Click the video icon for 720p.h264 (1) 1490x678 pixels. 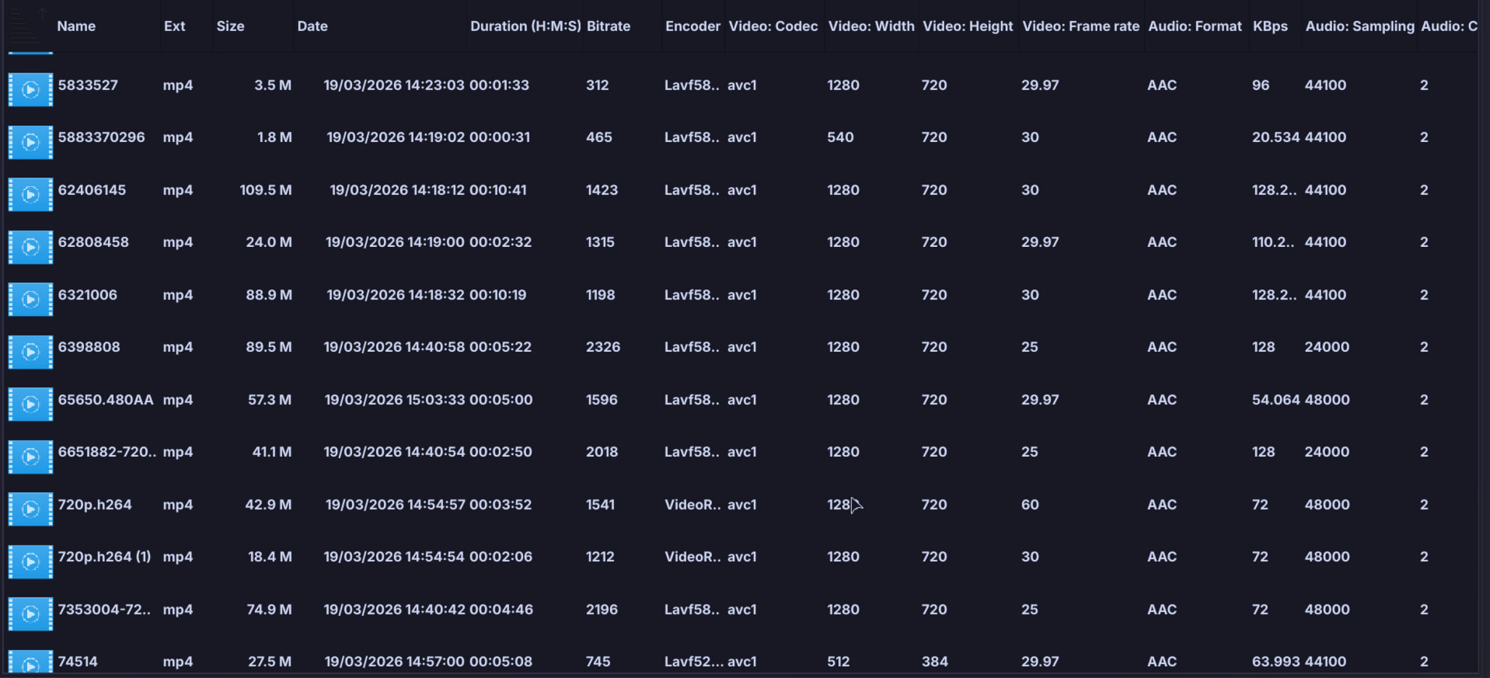pos(30,561)
